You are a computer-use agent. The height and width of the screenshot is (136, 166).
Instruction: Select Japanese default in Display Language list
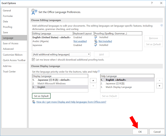click(x=60, y=80)
